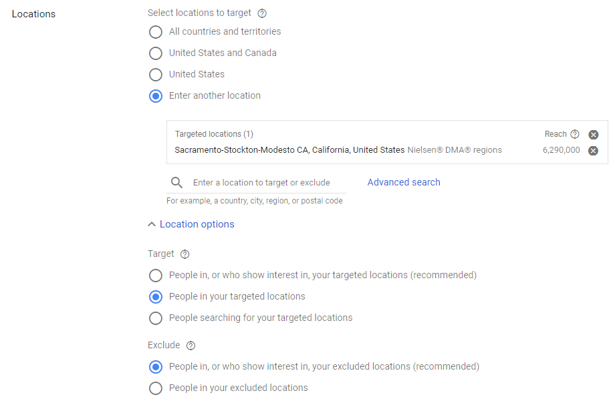Choose People in or who show interest target option

click(156, 276)
